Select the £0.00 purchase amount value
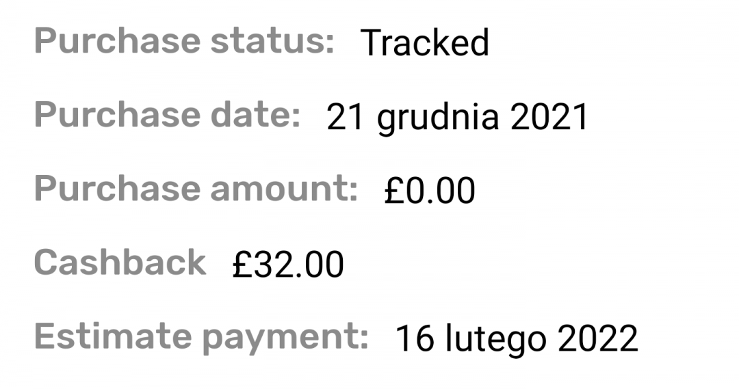 point(430,191)
